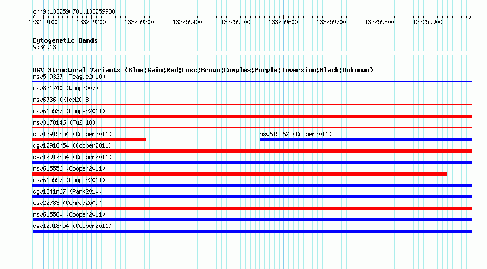
Task: Click the thin red line under nsv3170146
Action: tap(252, 128)
